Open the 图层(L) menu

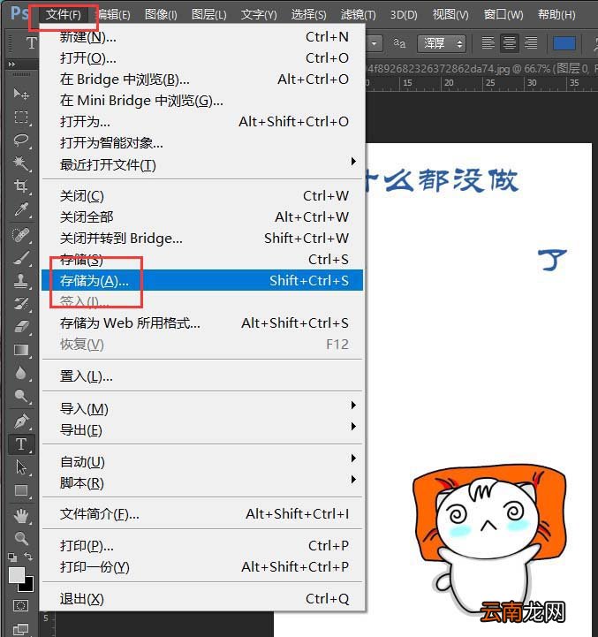208,15
